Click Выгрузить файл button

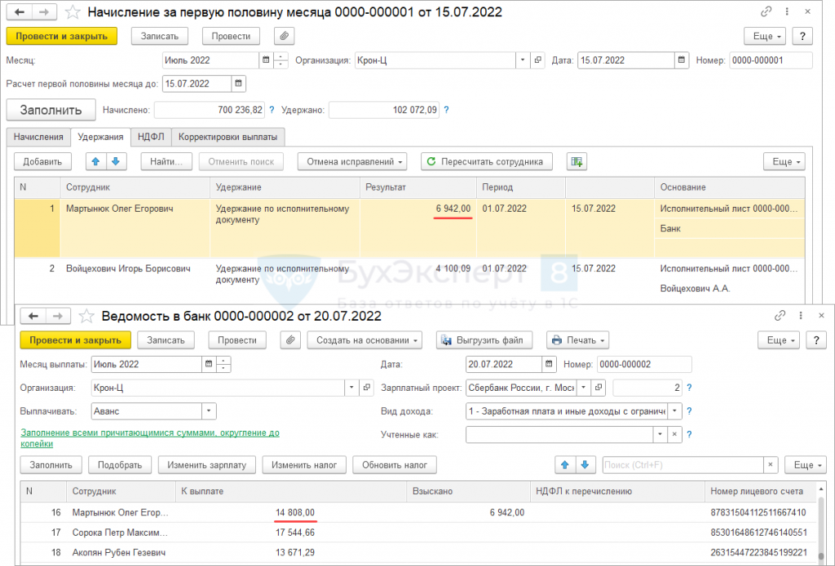[x=484, y=340]
